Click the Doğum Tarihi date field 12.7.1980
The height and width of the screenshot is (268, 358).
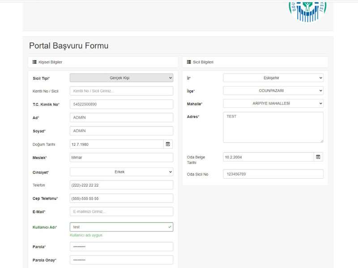(x=117, y=144)
